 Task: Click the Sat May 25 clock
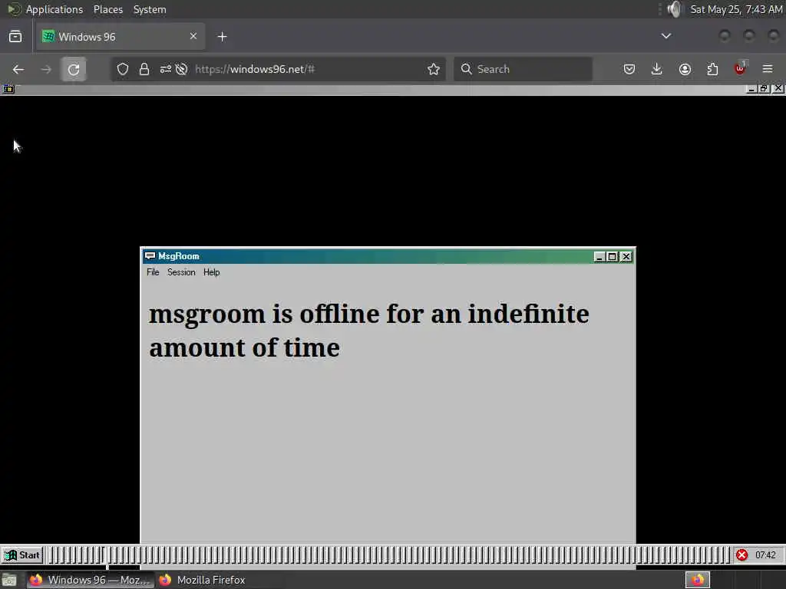coord(736,9)
